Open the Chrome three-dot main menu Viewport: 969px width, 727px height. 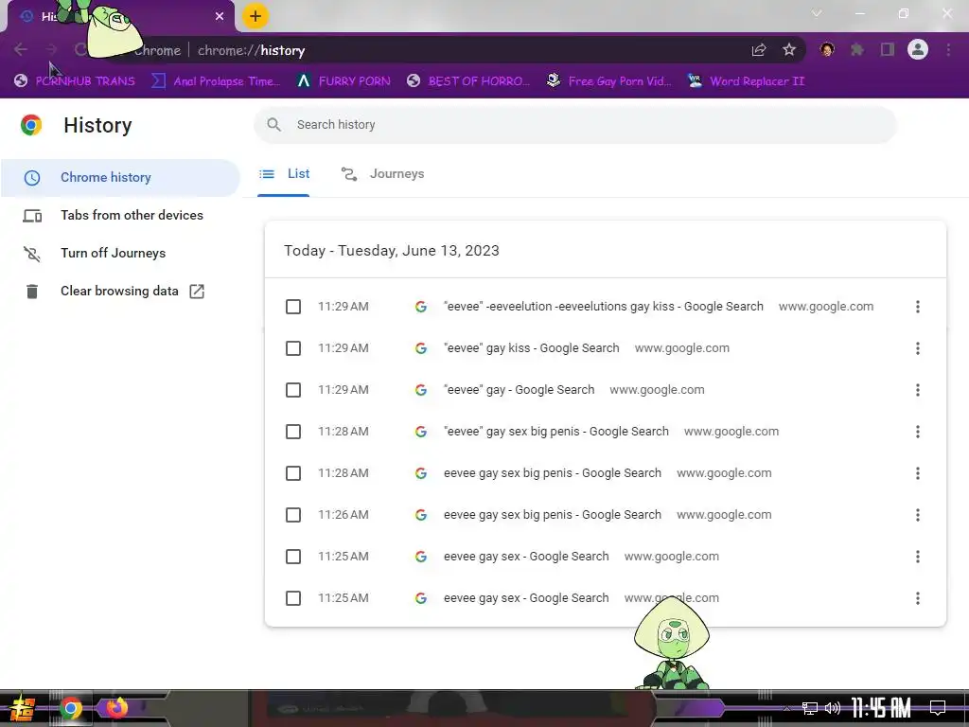pyautogui.click(x=948, y=49)
